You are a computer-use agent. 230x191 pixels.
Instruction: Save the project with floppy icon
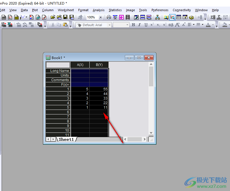click(x=65, y=17)
